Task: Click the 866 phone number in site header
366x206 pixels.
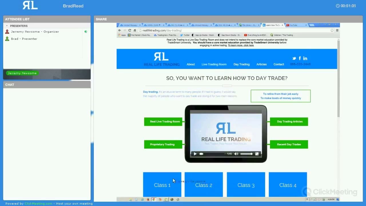Action: click(300, 64)
